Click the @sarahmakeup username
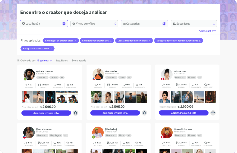237x153 pixels. 45,129
